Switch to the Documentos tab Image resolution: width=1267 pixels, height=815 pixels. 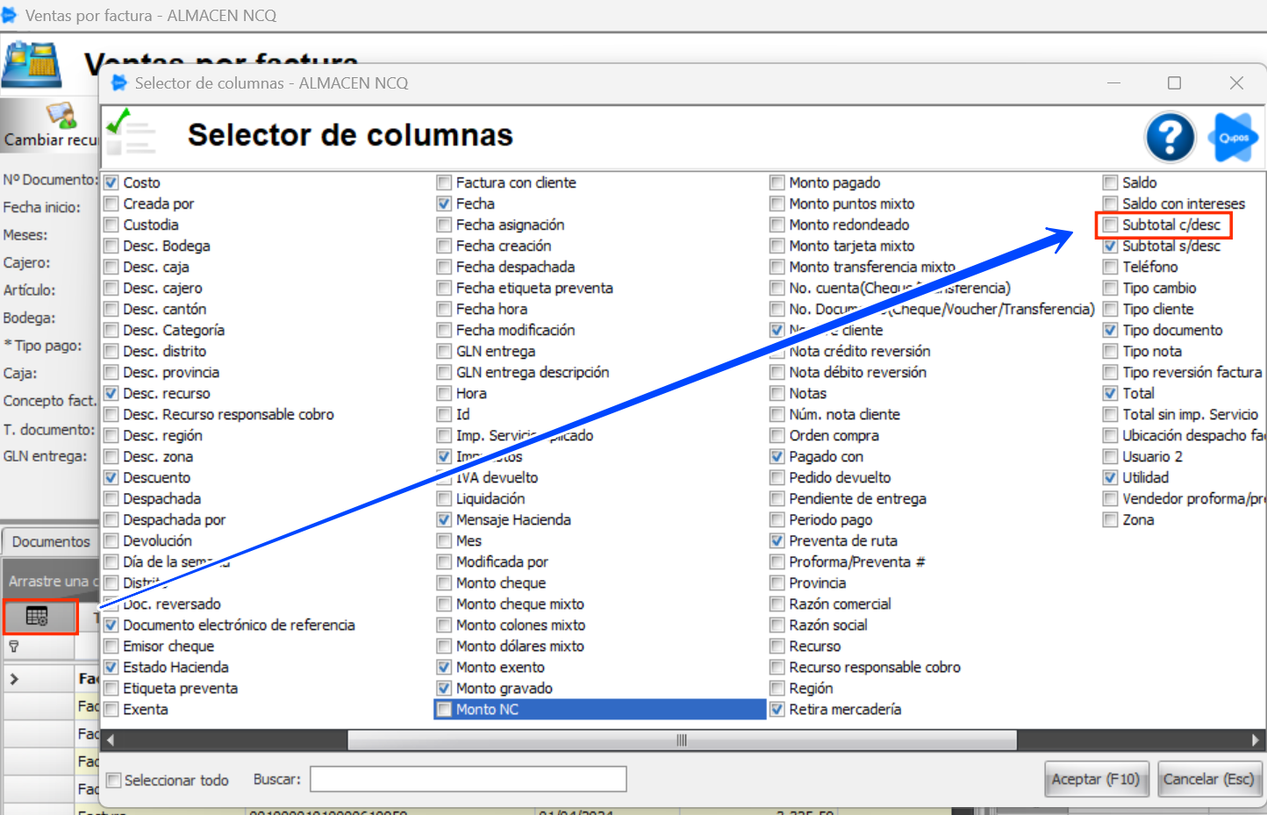click(51, 542)
